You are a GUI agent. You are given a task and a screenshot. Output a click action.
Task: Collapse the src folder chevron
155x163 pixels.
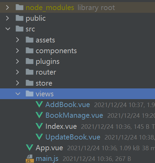click(8, 29)
